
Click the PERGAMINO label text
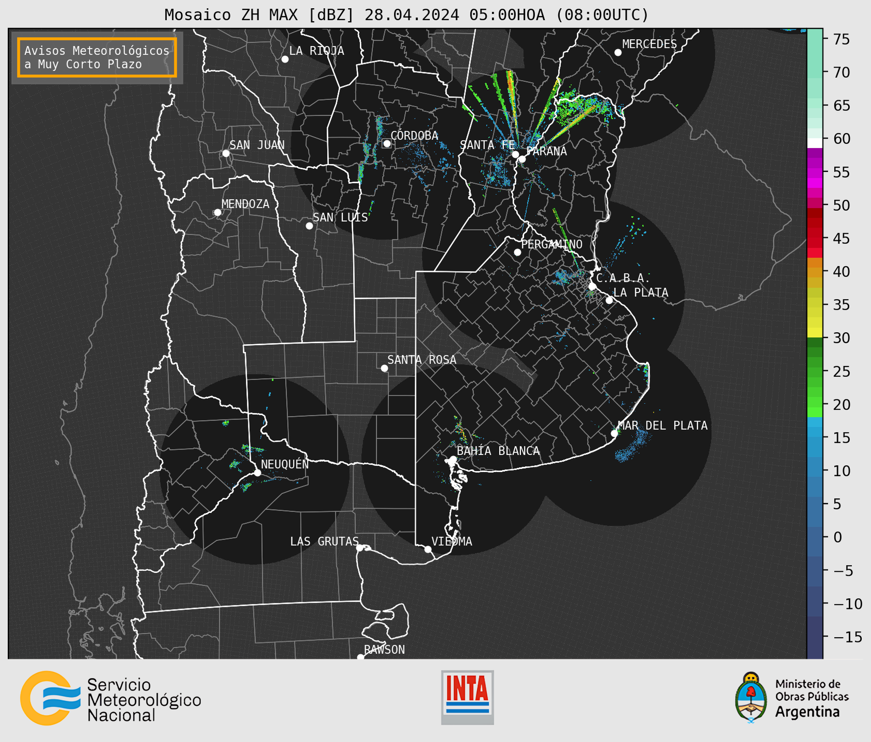pyautogui.click(x=551, y=244)
